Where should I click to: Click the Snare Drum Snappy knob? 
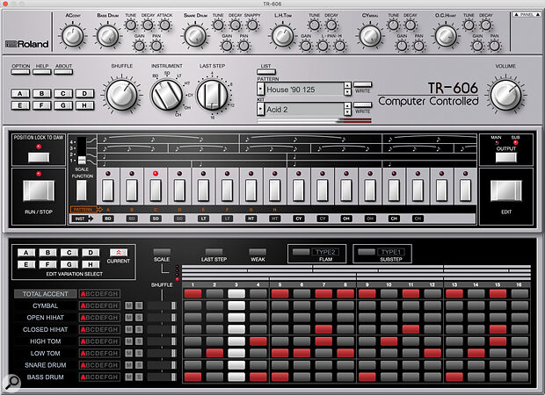252,25
